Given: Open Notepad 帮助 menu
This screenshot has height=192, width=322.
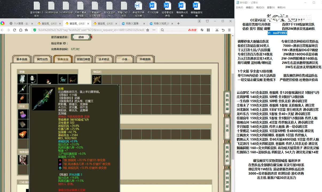Looking at the screenshot, I should 281,7.
